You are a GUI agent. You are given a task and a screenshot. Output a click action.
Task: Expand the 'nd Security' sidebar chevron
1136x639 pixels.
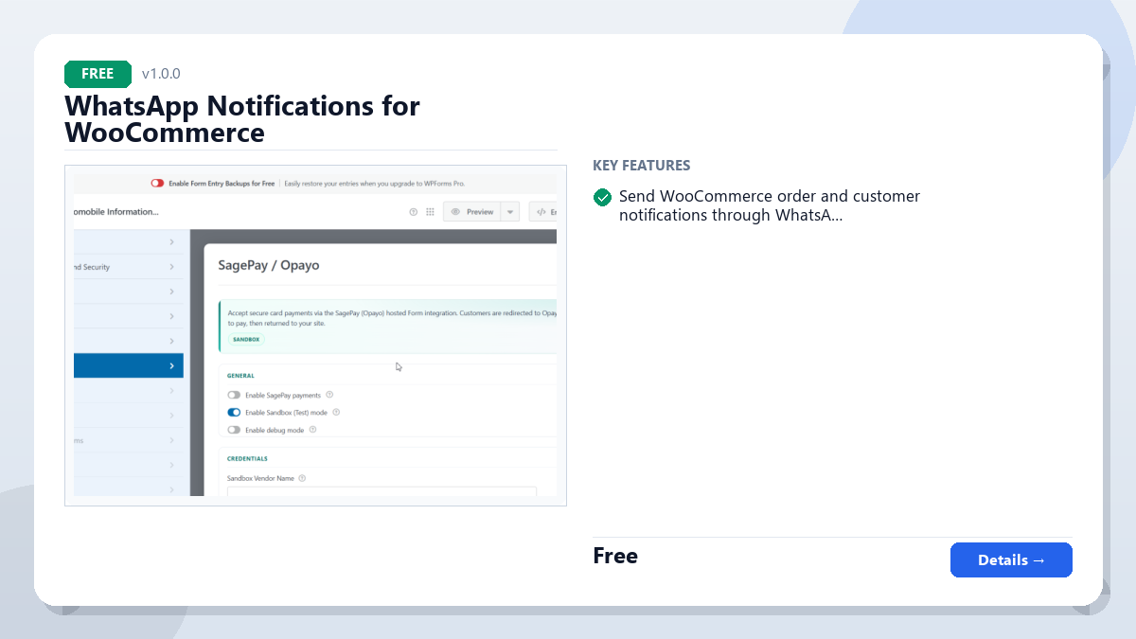coord(171,267)
